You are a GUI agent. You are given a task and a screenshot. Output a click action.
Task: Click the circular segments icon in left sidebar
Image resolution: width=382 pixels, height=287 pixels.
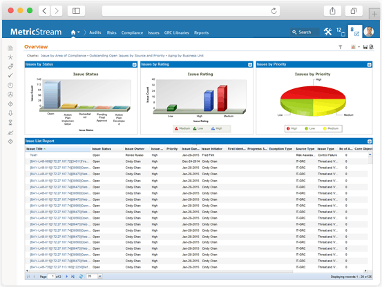10,95
